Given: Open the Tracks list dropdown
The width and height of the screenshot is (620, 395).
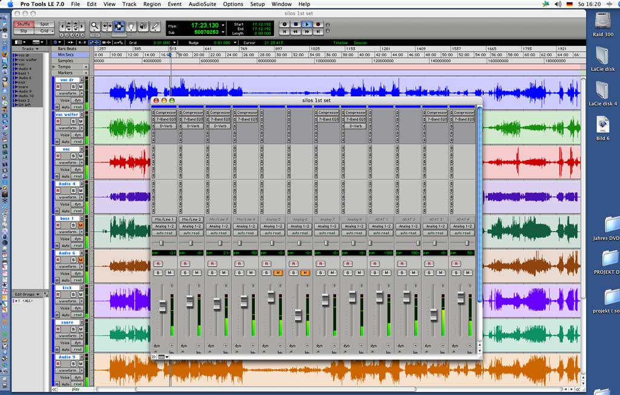Looking at the screenshot, I should [x=30, y=48].
